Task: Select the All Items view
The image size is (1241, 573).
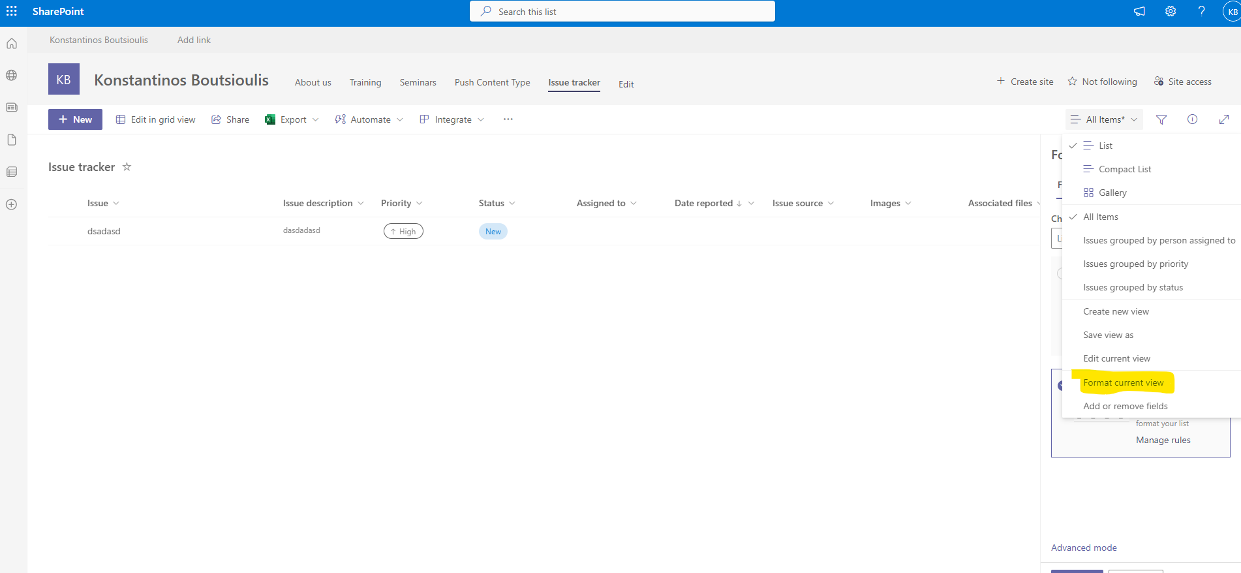Action: (1152, 217)
